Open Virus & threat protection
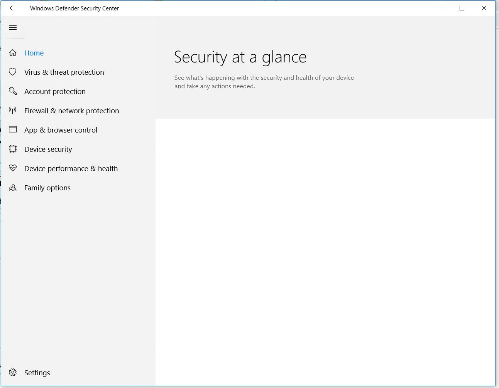The image size is (499, 388). click(x=64, y=72)
